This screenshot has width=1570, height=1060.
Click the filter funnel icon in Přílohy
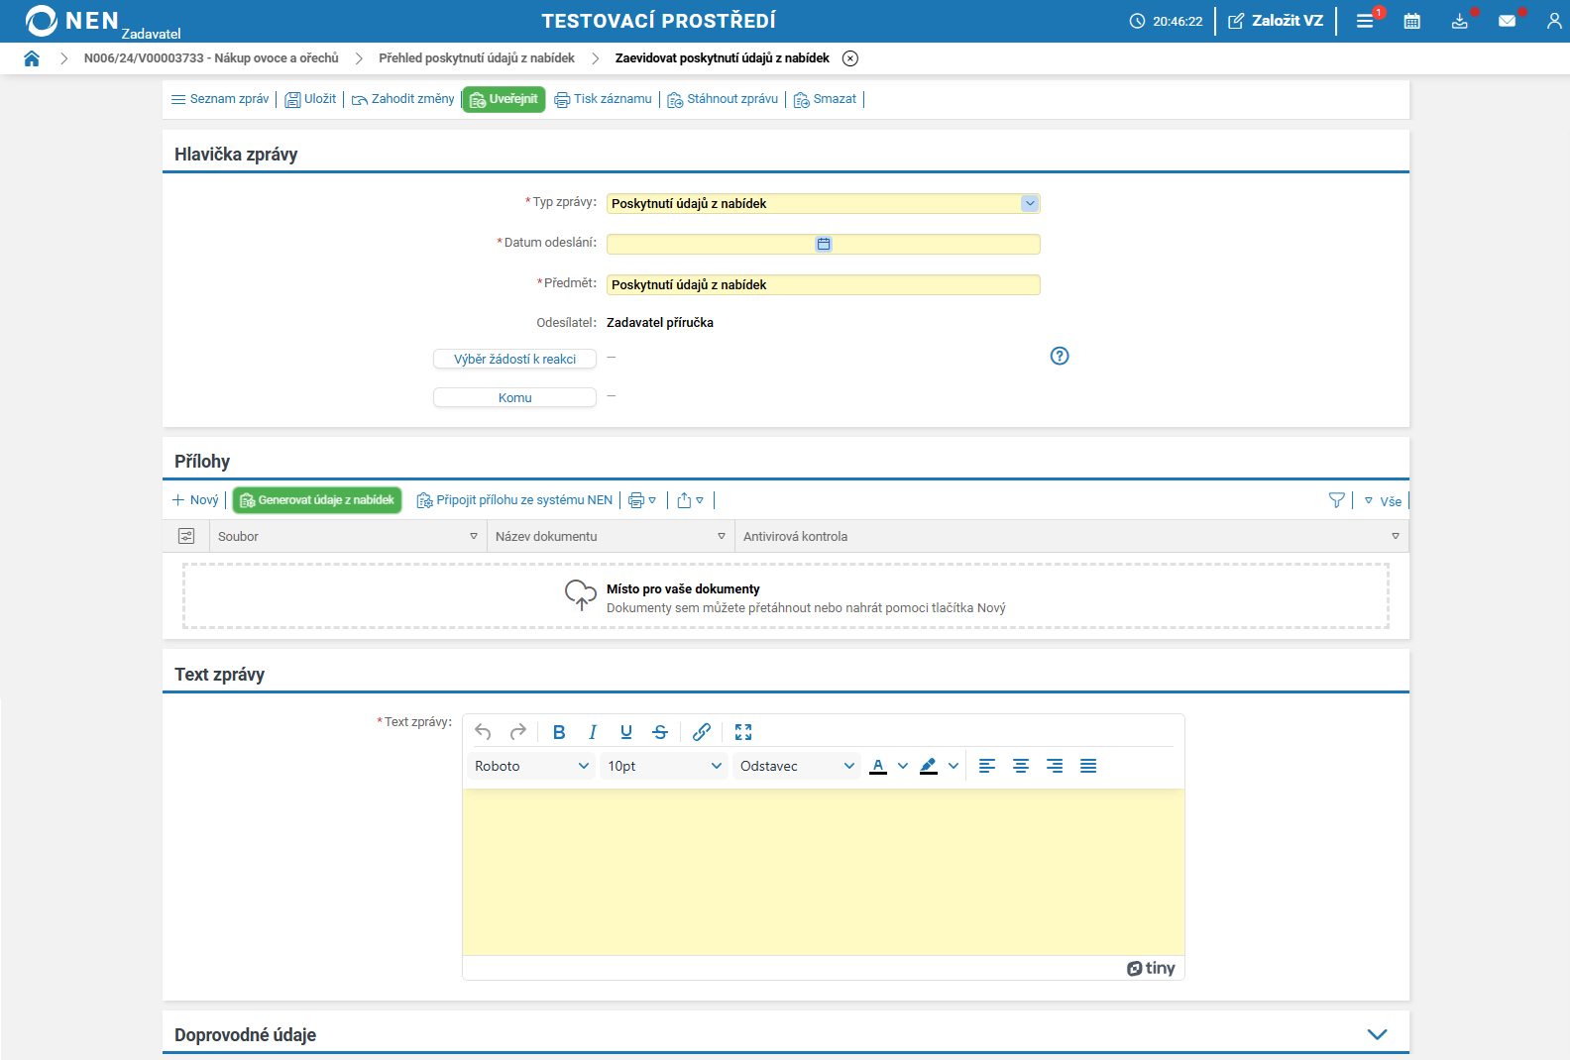click(x=1336, y=500)
